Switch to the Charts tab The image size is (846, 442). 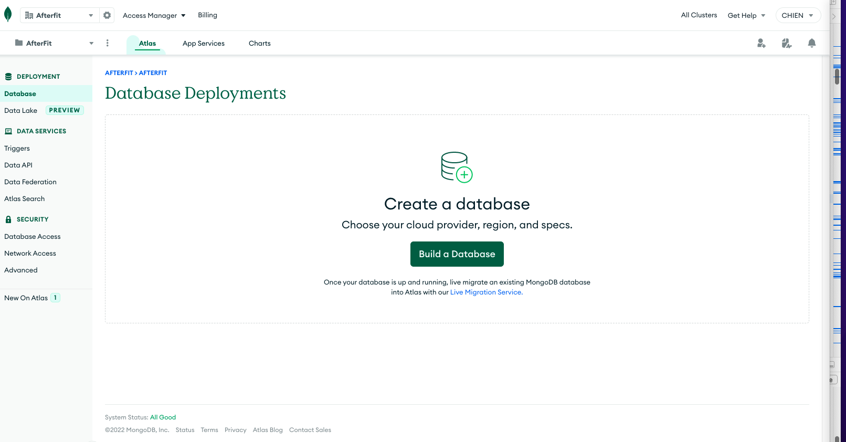(259, 44)
